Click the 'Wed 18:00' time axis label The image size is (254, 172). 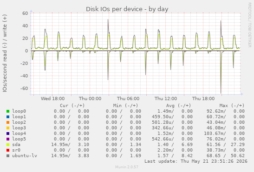(52, 99)
